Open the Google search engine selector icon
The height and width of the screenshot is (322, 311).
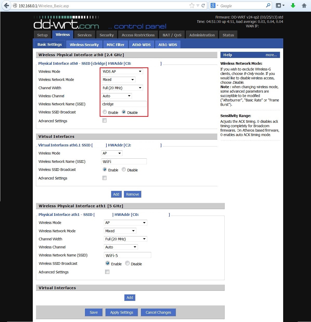click(214, 5)
